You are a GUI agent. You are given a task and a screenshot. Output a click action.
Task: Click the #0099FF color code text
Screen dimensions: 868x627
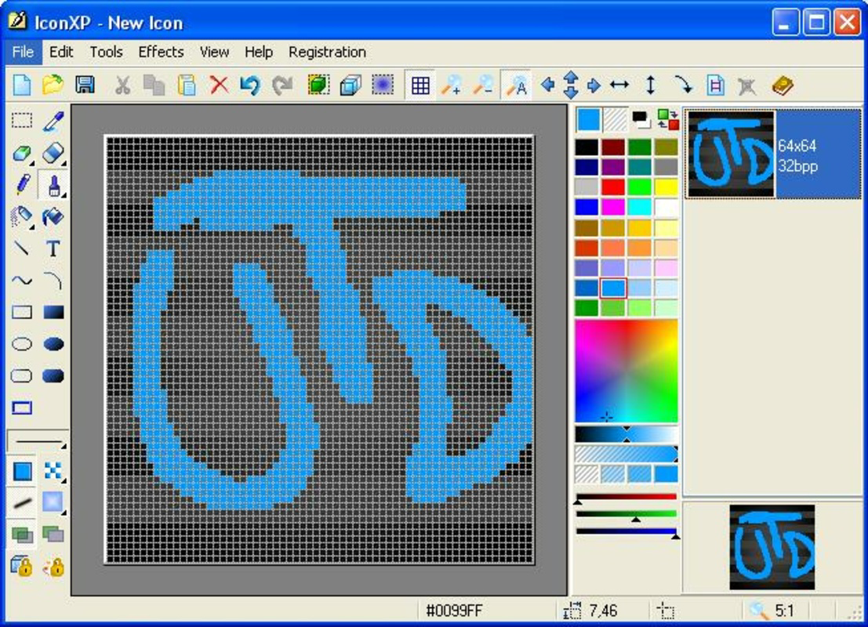[x=454, y=611]
